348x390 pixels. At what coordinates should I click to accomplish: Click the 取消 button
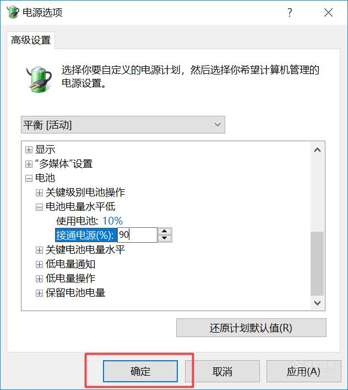pos(222,371)
